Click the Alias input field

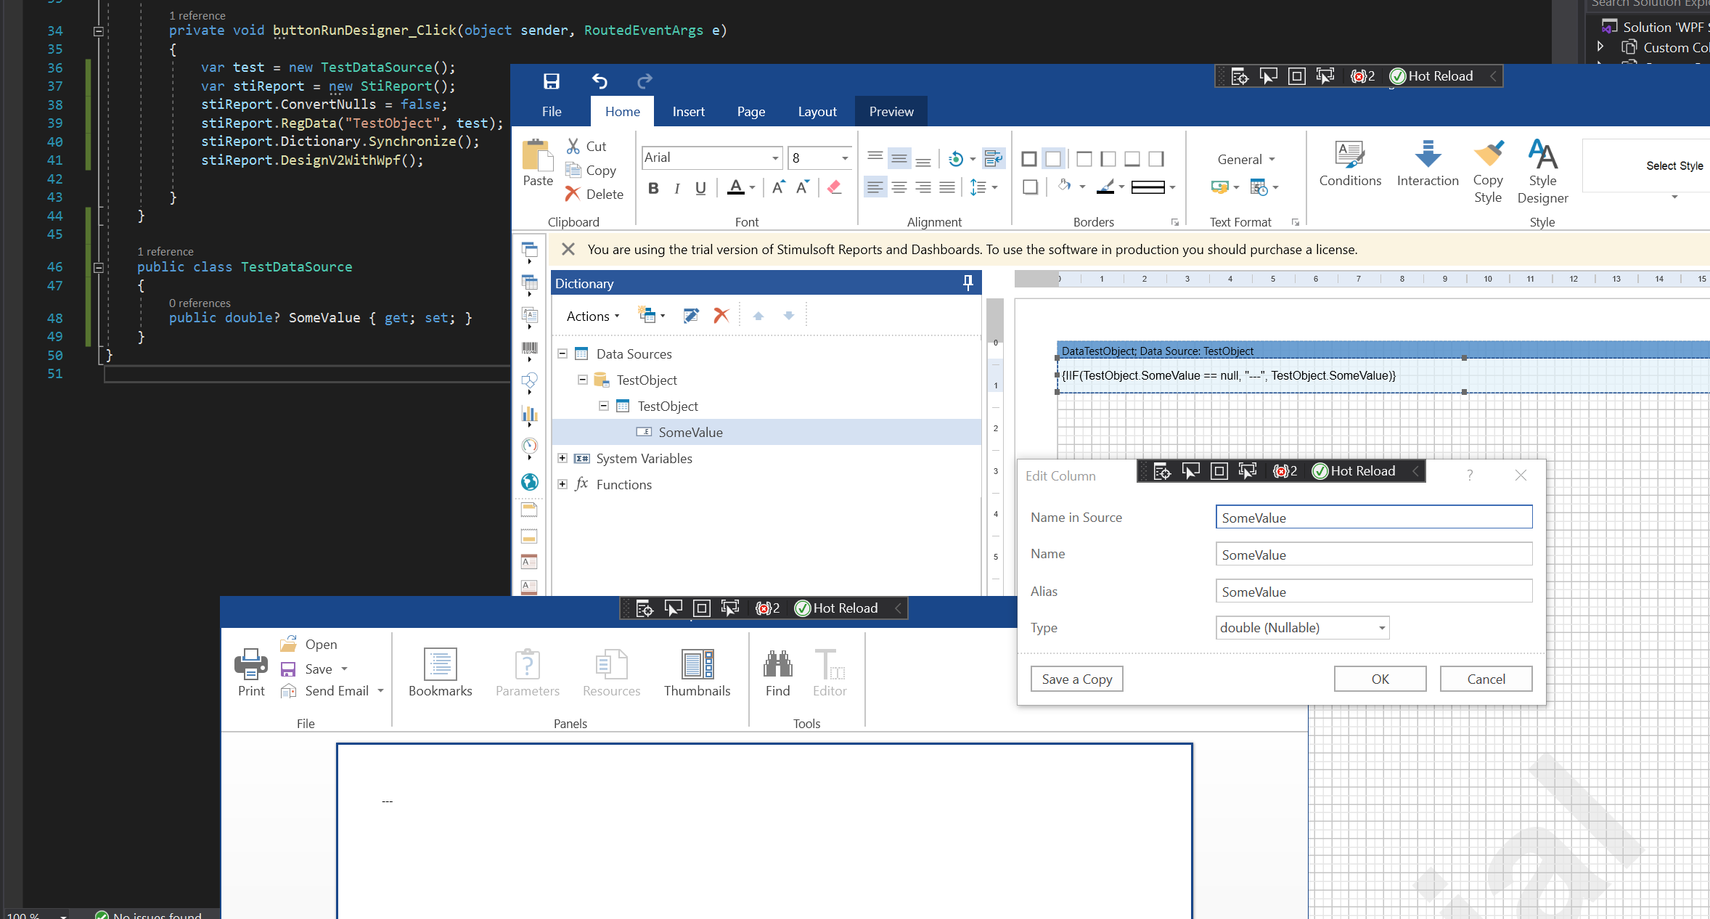1374,592
